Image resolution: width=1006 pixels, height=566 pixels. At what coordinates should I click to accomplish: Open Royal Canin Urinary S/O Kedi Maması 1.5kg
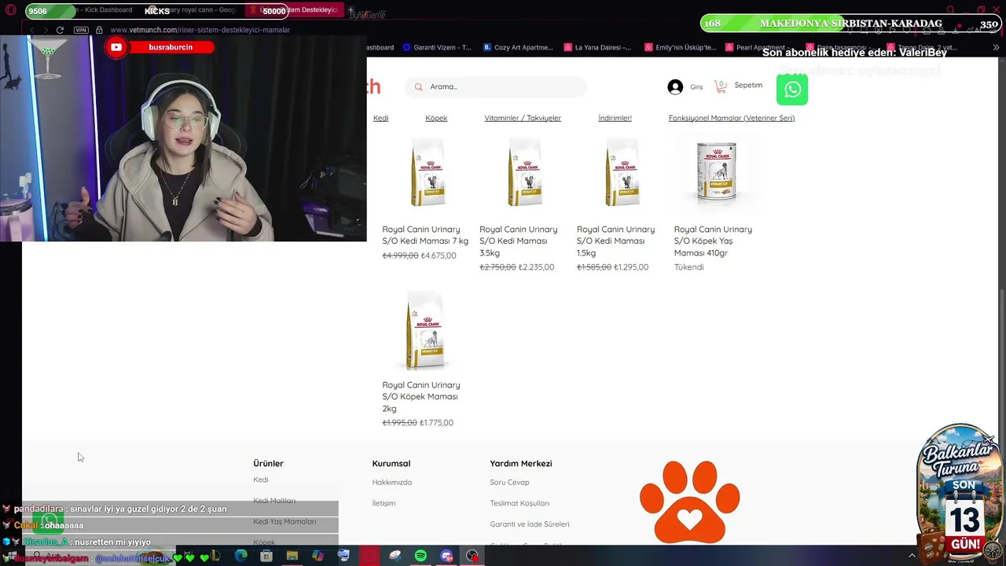point(615,241)
